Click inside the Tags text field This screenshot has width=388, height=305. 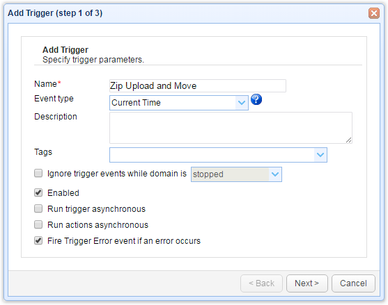point(212,155)
